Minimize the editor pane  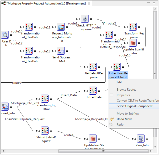coord(148,2)
